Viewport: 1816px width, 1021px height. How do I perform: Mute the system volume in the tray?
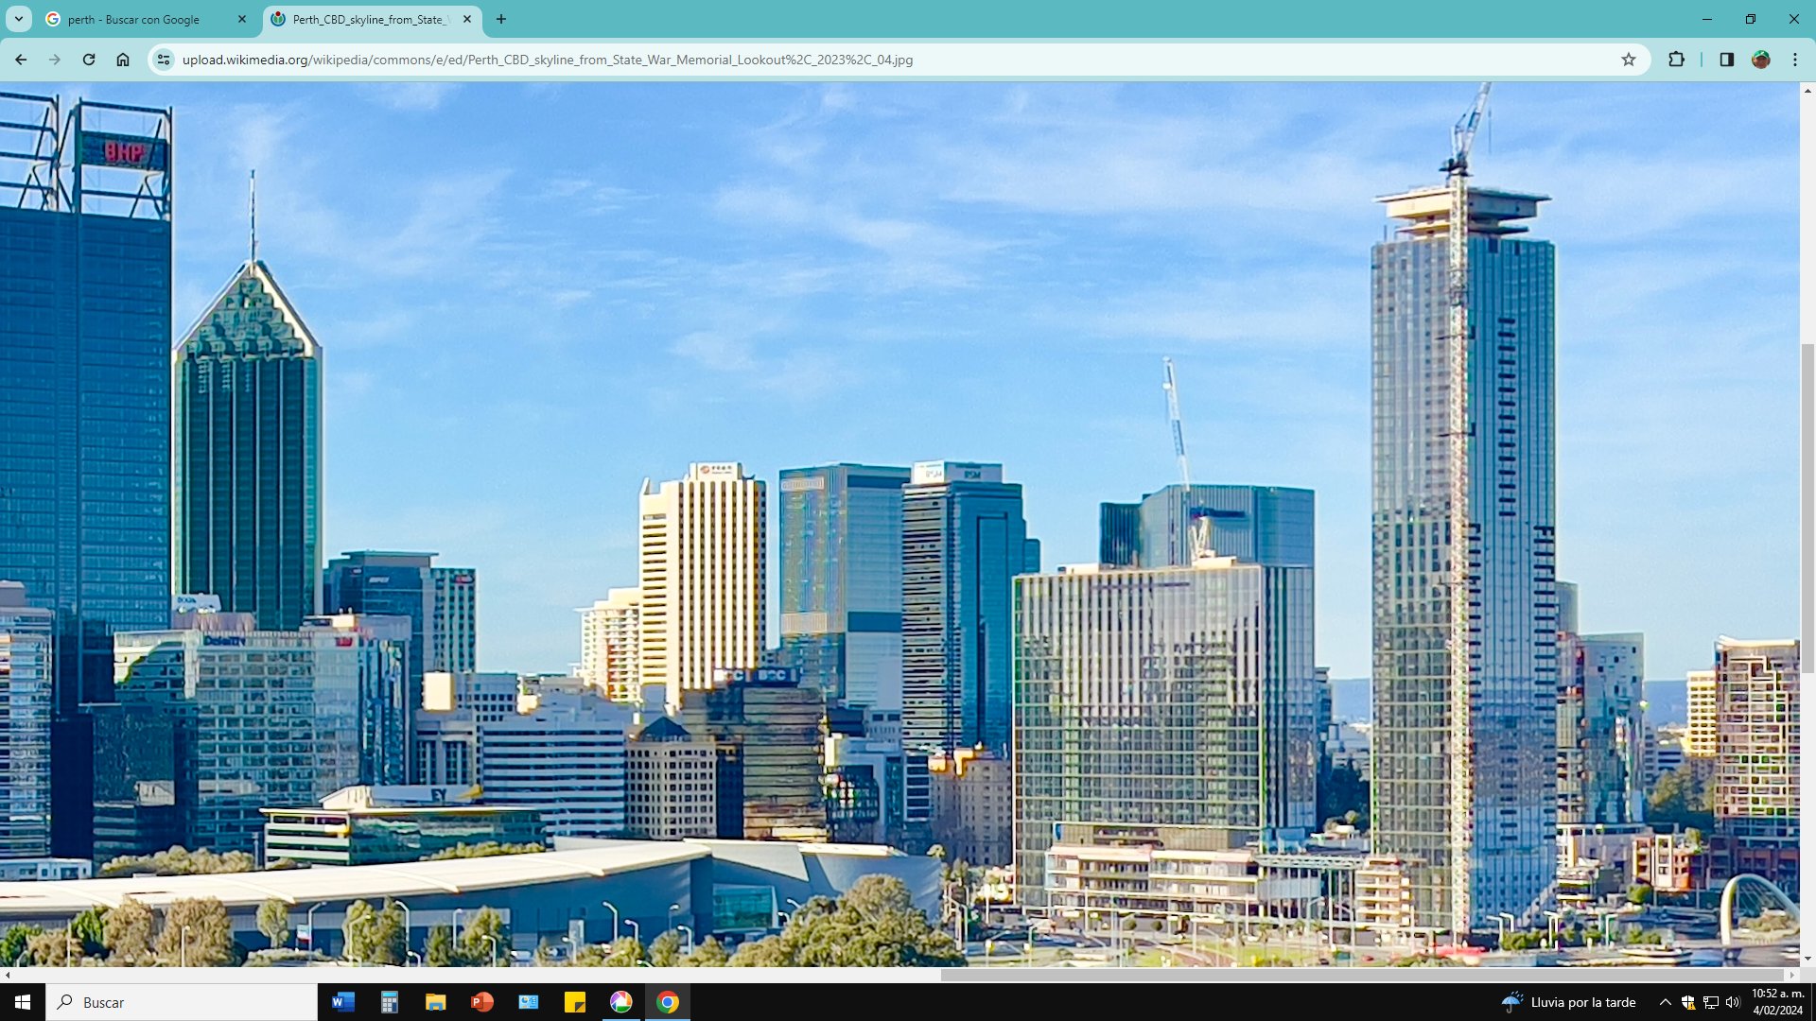click(x=1734, y=1002)
